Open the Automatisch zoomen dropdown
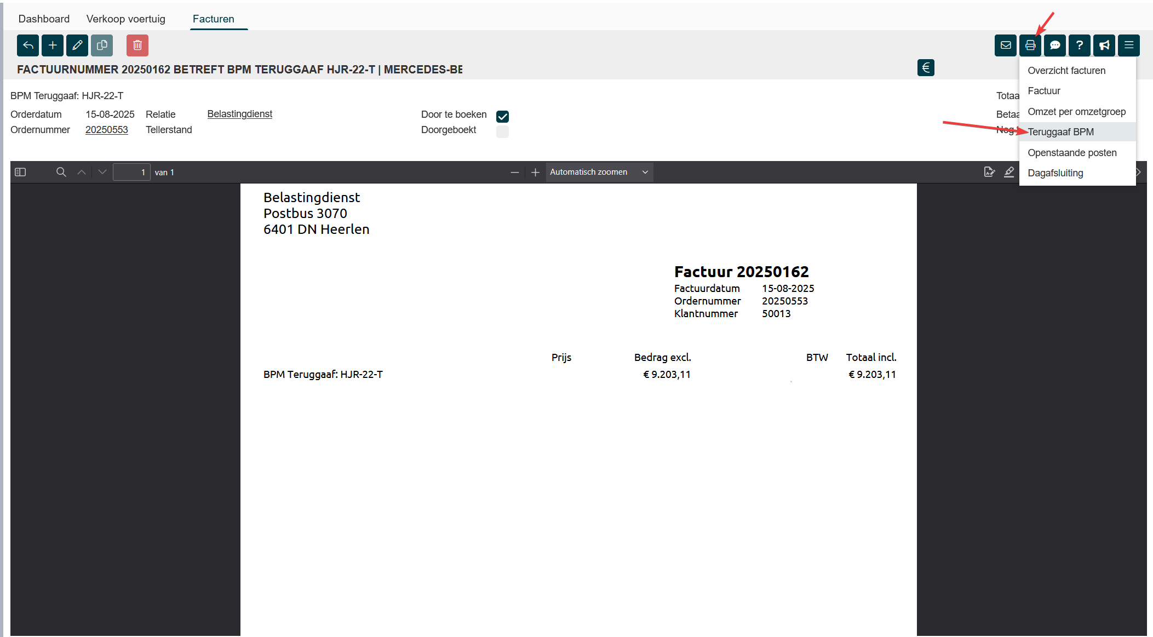Image resolution: width=1153 pixels, height=637 pixels. click(x=599, y=173)
